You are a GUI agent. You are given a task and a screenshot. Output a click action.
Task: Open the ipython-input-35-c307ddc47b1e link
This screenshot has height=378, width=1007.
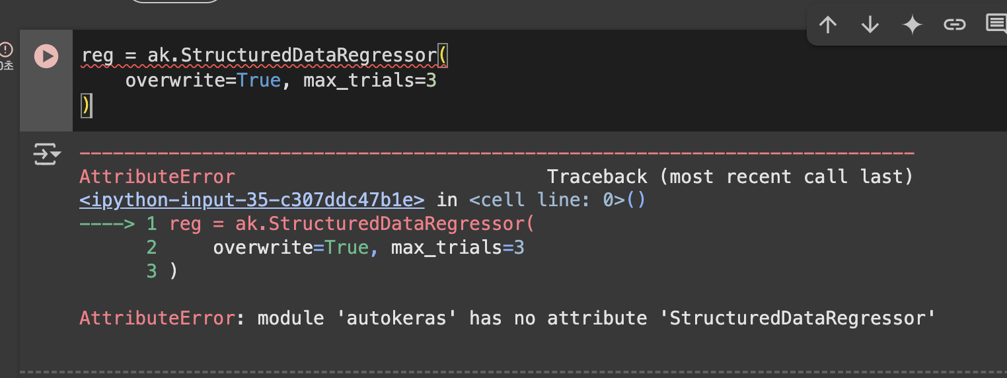pyautogui.click(x=252, y=200)
